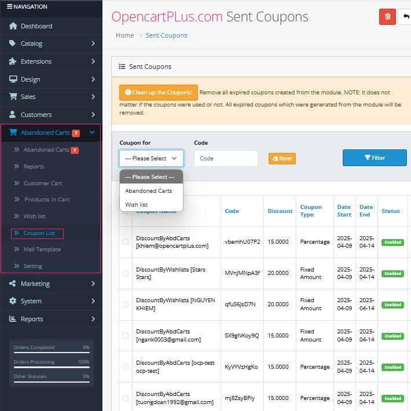Click the red trash delete button

pyautogui.click(x=387, y=17)
